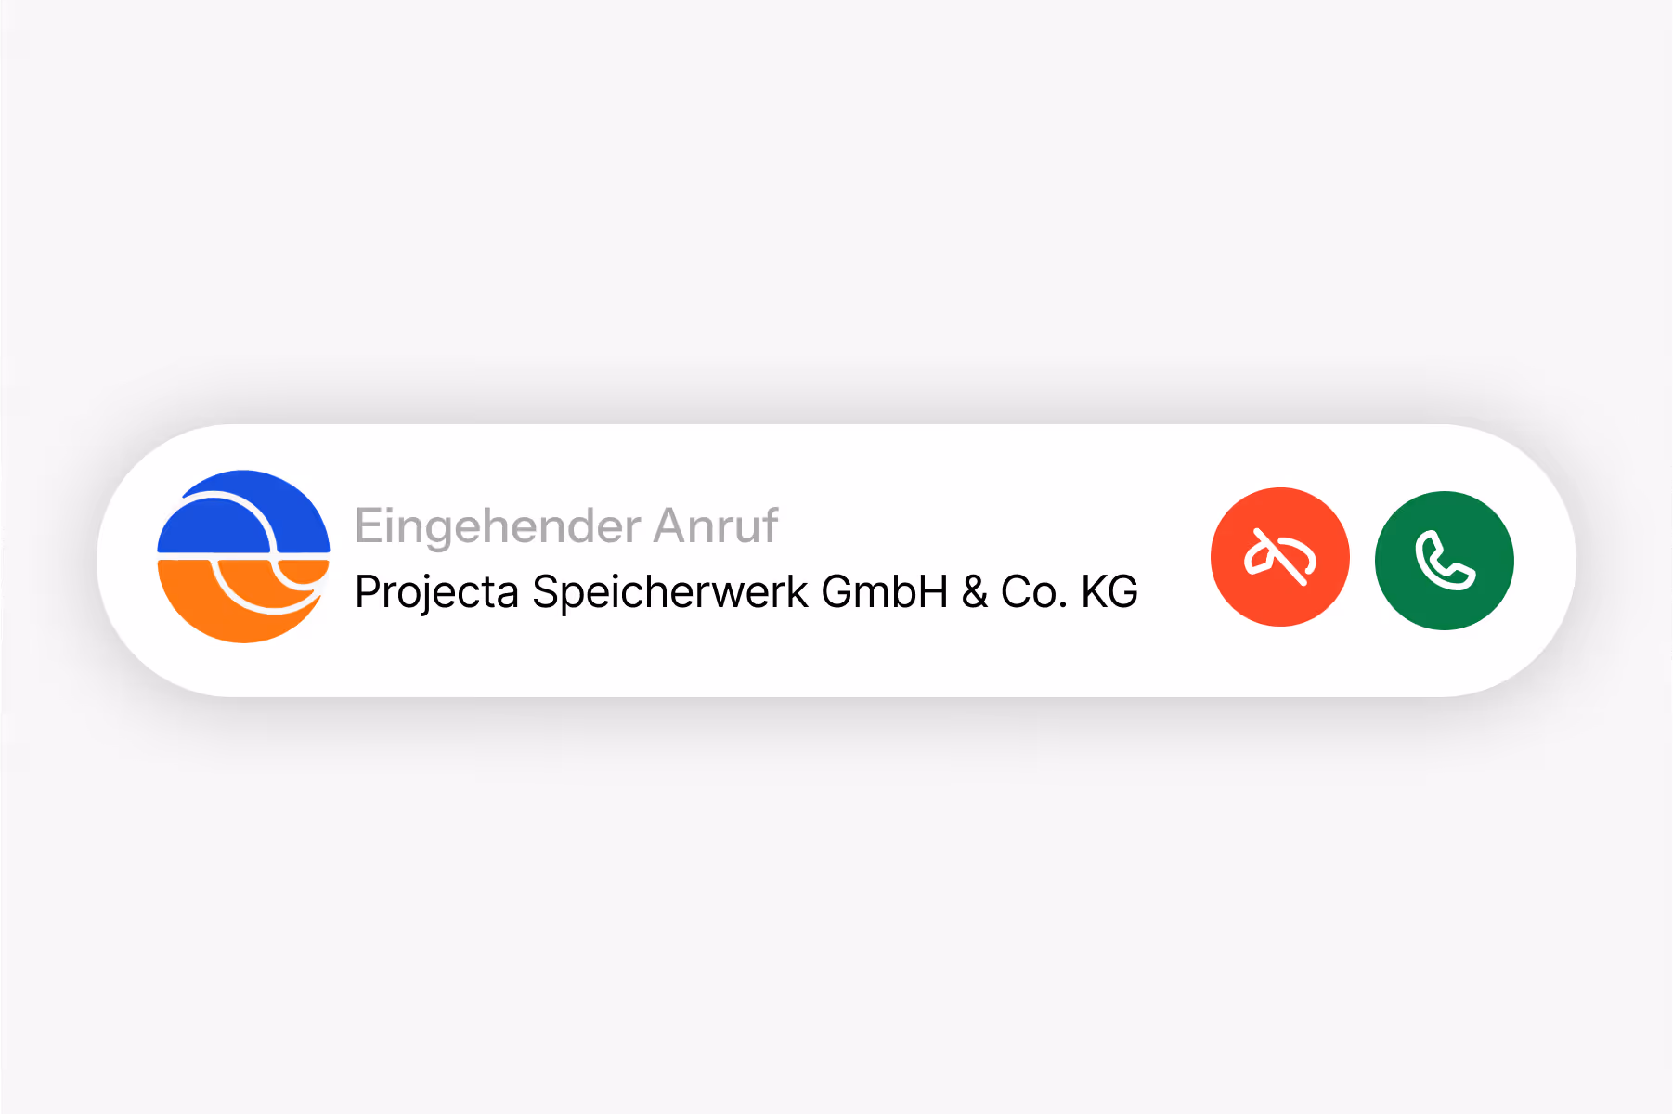Pick up the call via the dark green circle

point(1445,560)
